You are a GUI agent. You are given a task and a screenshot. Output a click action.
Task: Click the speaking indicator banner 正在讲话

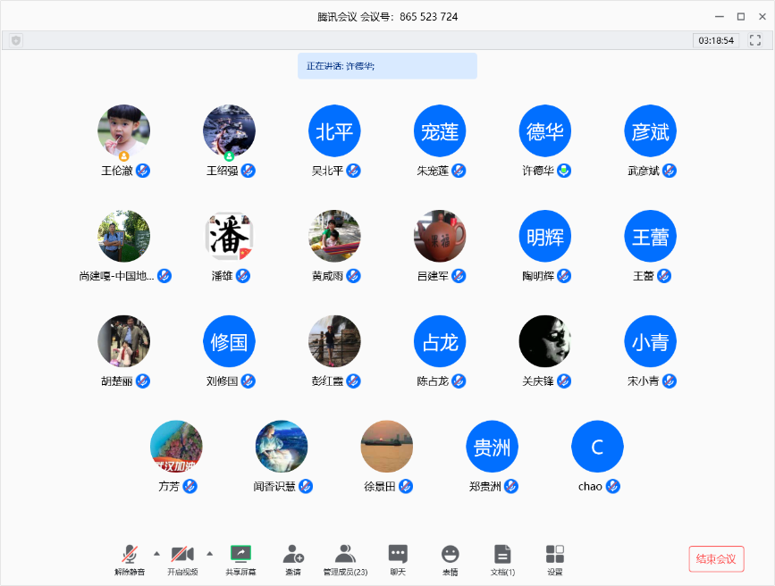[x=387, y=66]
